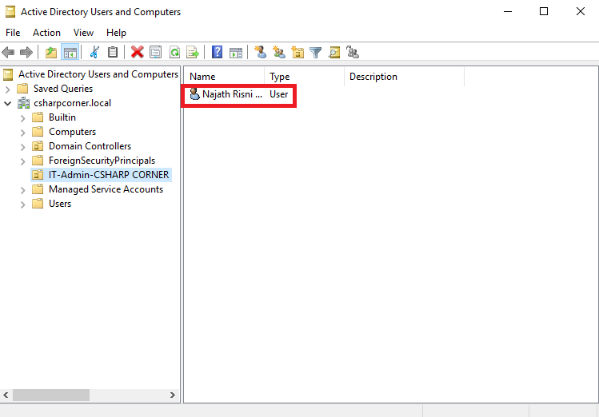Image resolution: width=599 pixels, height=417 pixels.
Task: Click the red X Delete icon
Action: point(137,52)
